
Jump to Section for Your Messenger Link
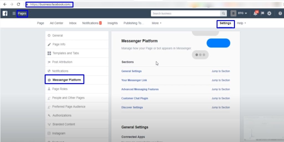click(x=220, y=80)
